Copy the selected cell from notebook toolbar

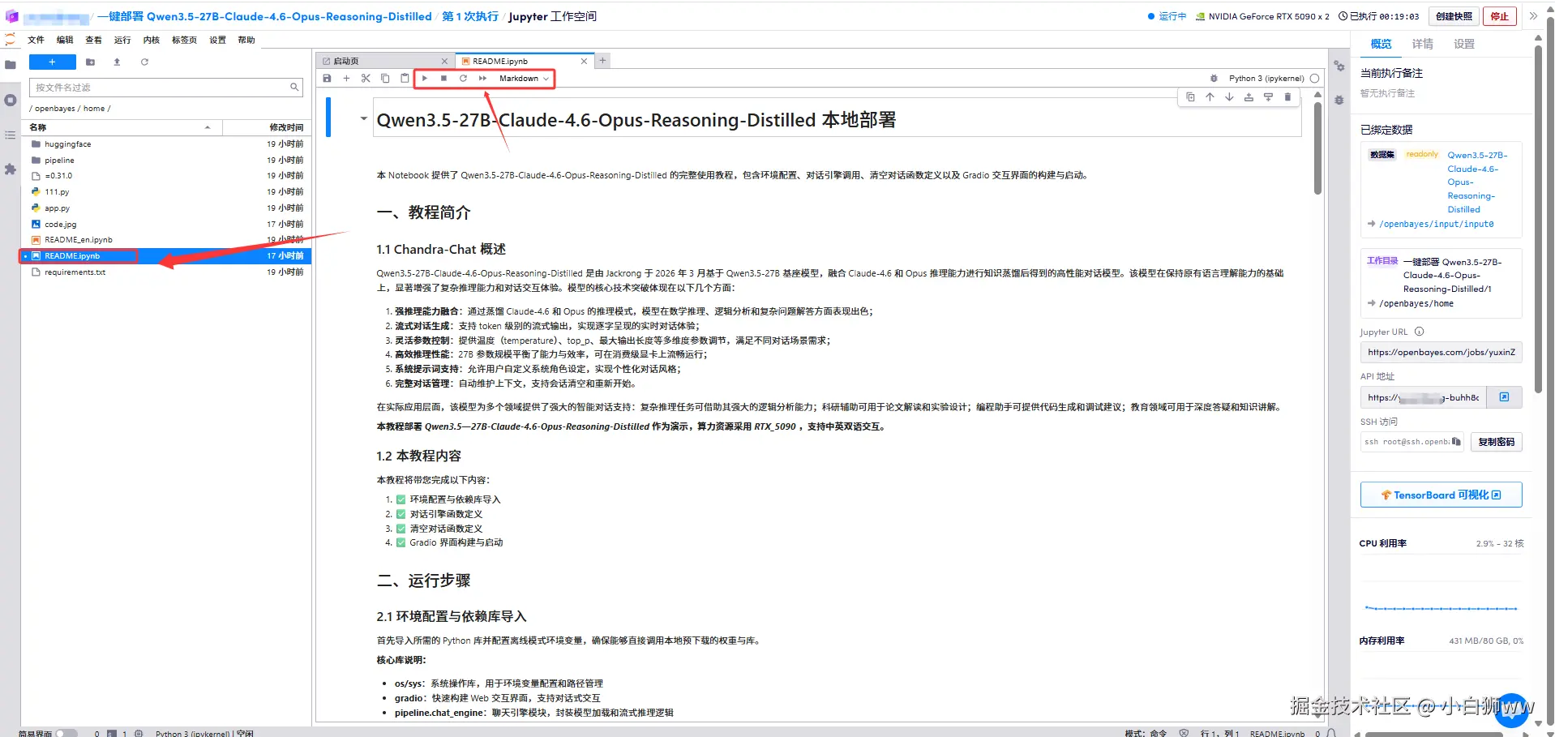[x=385, y=79]
